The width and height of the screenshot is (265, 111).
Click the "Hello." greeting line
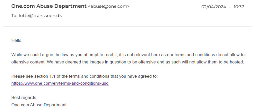click(x=17, y=41)
